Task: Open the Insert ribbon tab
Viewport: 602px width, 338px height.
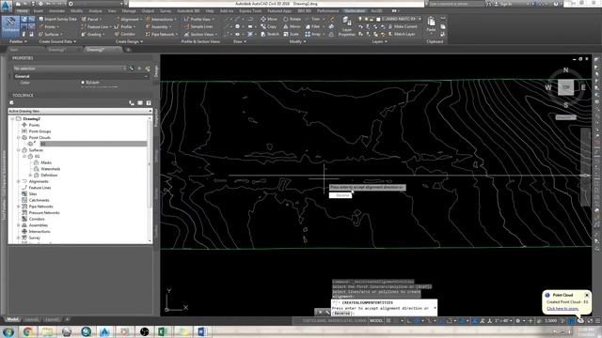Action: tap(39, 11)
